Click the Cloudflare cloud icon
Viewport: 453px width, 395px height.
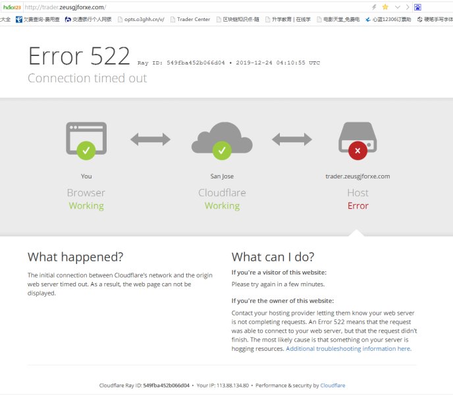(x=222, y=141)
